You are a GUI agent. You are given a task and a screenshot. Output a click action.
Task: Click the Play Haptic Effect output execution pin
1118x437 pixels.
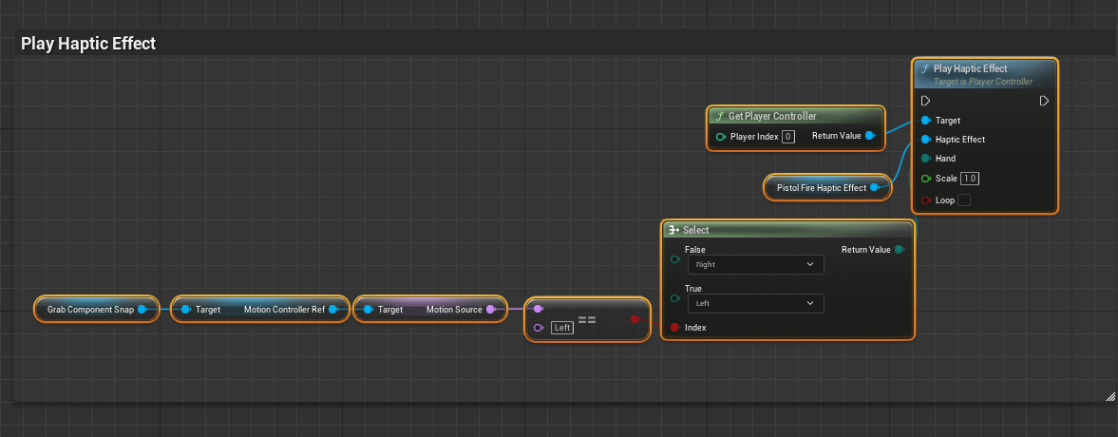click(x=1044, y=101)
